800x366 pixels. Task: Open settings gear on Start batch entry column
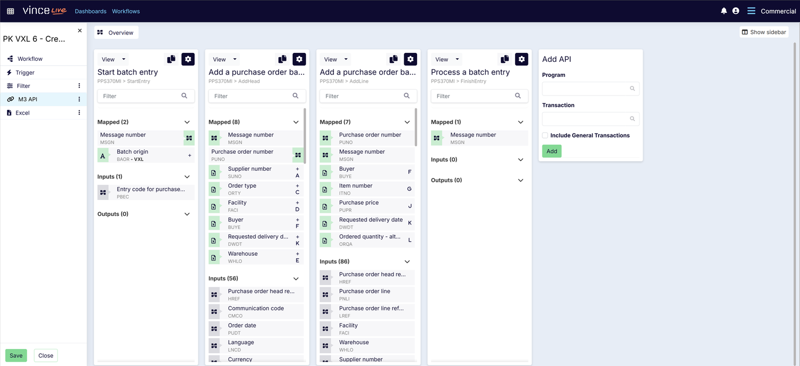click(x=188, y=59)
